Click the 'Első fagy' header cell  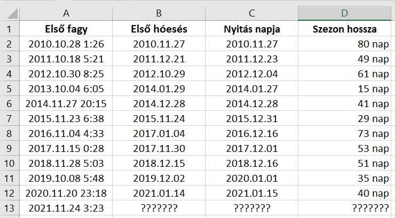pos(66,29)
